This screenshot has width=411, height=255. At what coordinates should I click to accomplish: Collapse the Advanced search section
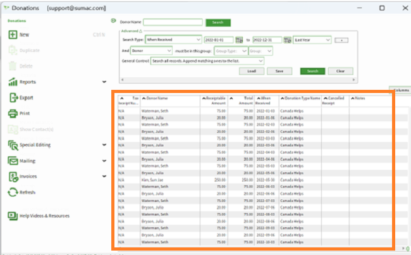click(132, 31)
